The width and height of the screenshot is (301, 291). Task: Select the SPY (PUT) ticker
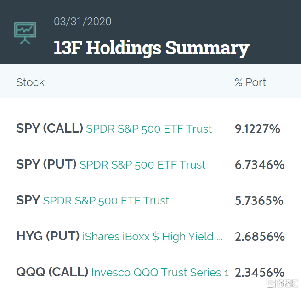46,164
